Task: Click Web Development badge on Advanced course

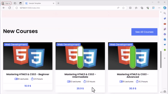Action: 121,45
